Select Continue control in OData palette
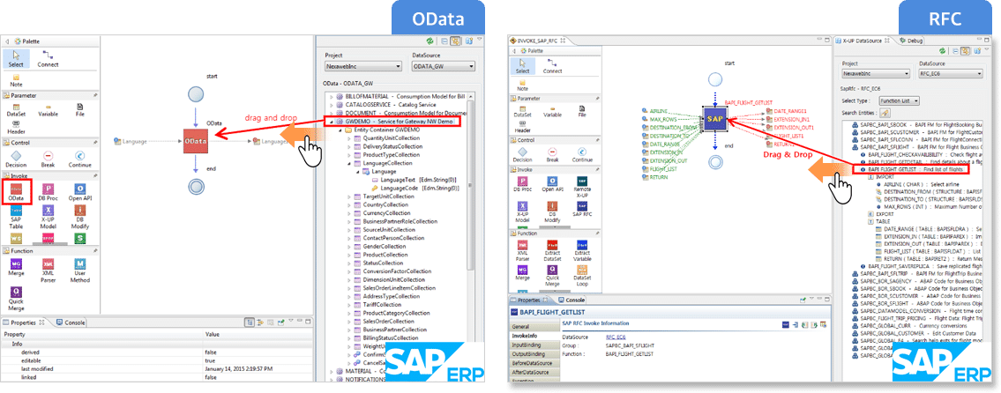This screenshot has height=393, width=1001. (79, 159)
